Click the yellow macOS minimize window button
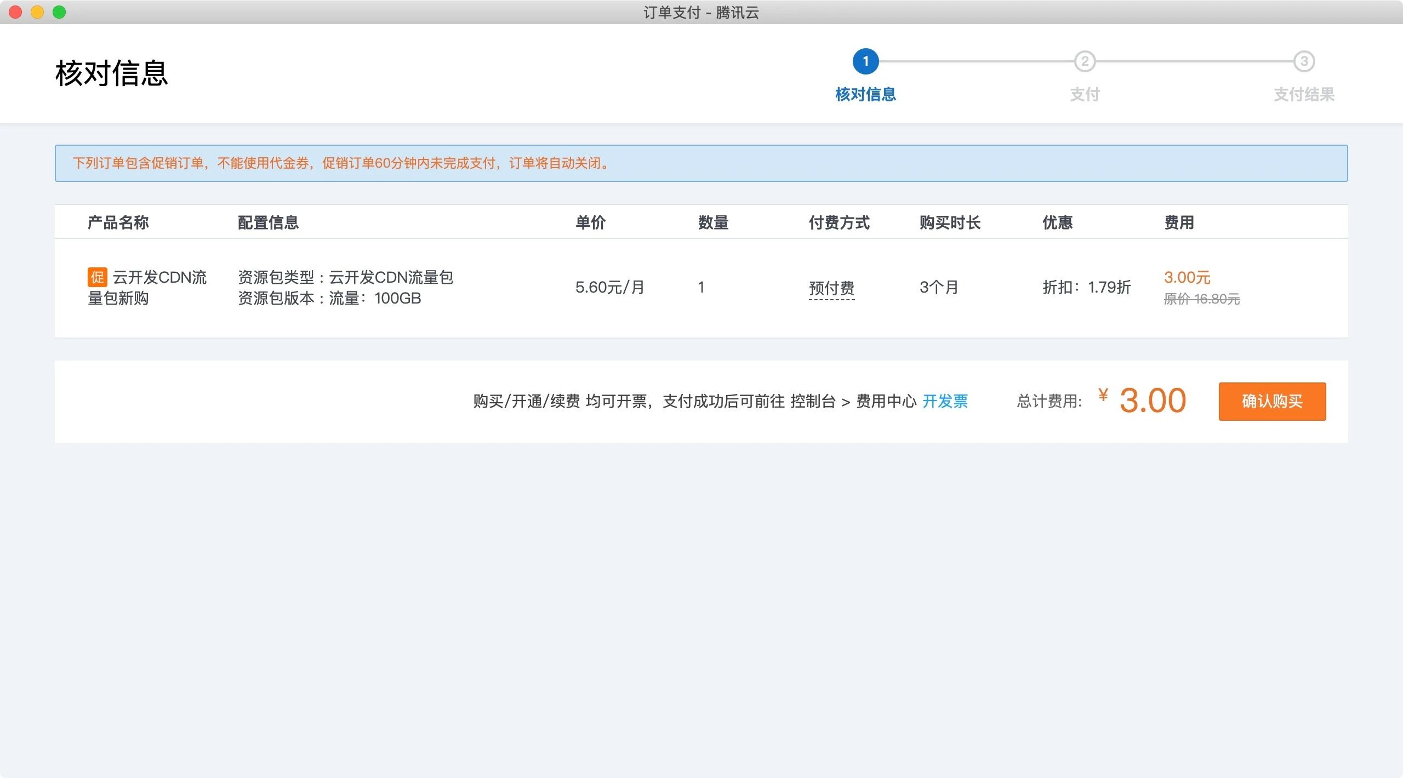This screenshot has height=778, width=1403. point(37,12)
